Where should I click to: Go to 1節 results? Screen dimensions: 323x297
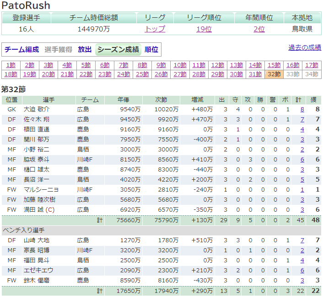tap(11, 65)
